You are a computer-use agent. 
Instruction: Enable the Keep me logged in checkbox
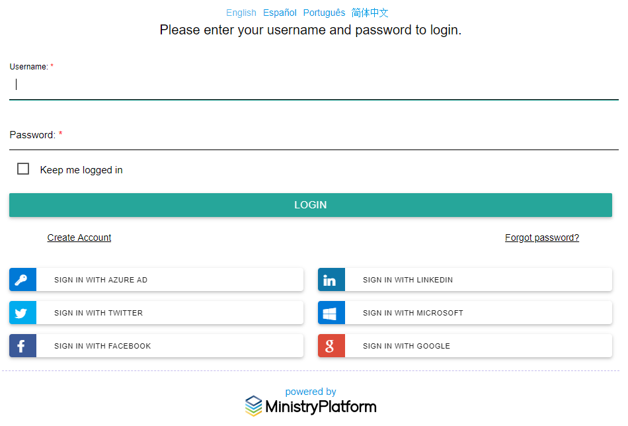coord(23,169)
